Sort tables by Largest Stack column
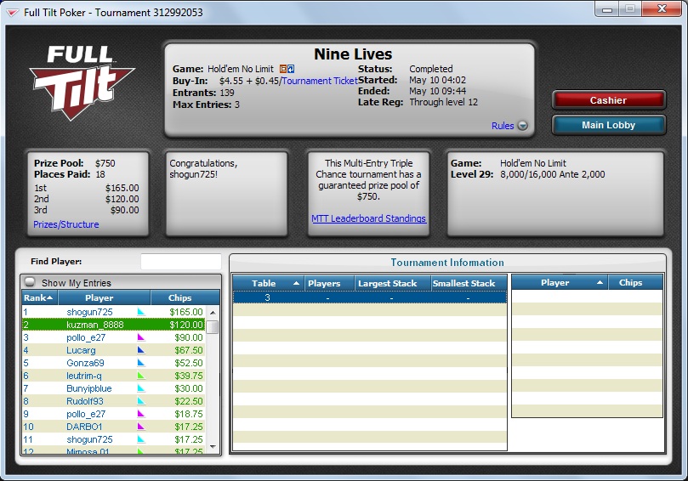Screen dimensions: 688x481 coord(393,283)
